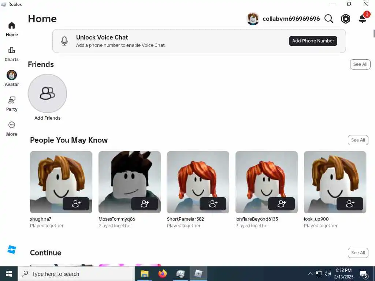Open collabvm696969696 profile name

(291, 19)
